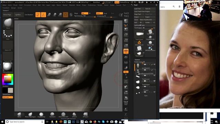
Task: Select the Scale transform icon in top shelf
Action: click(x=55, y=14)
